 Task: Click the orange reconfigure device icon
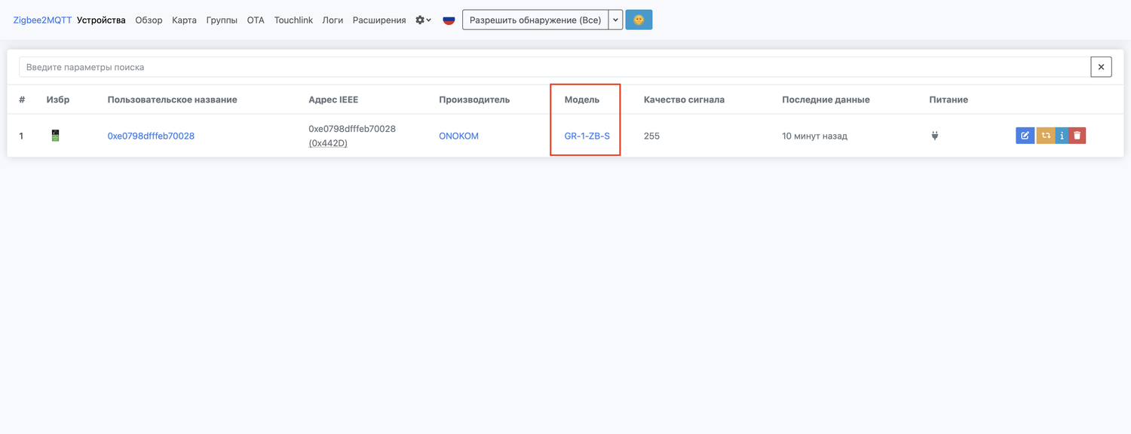pyautogui.click(x=1045, y=136)
